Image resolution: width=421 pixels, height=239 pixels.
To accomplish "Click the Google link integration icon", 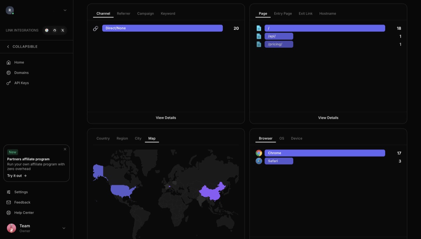I will tap(47, 30).
